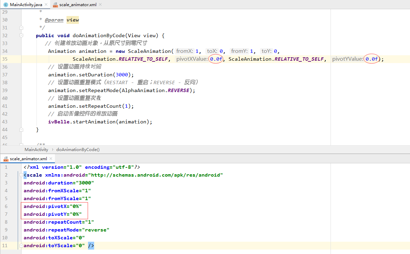Click line number 37 in Java gutter
The image size is (410, 254).
click(4, 75)
